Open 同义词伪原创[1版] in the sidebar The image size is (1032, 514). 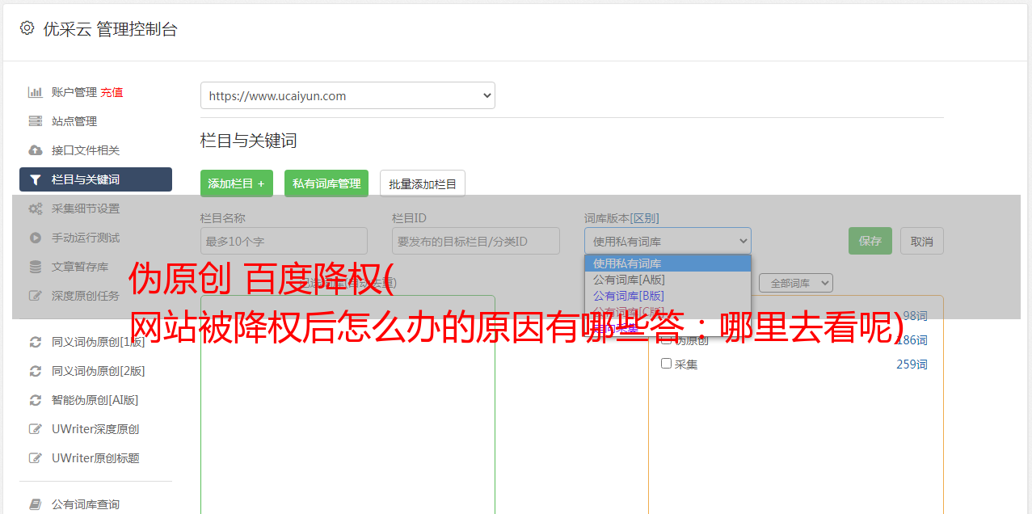99,342
